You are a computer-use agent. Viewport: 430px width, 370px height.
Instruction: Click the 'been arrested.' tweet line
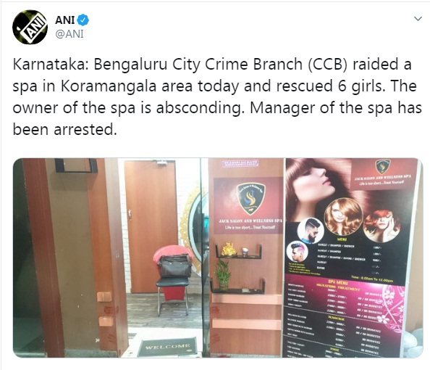click(65, 129)
